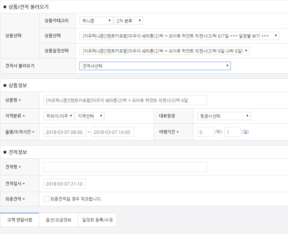This screenshot has width=288, height=234.
Task: Click the 상품명 input field
Action: click(125, 100)
